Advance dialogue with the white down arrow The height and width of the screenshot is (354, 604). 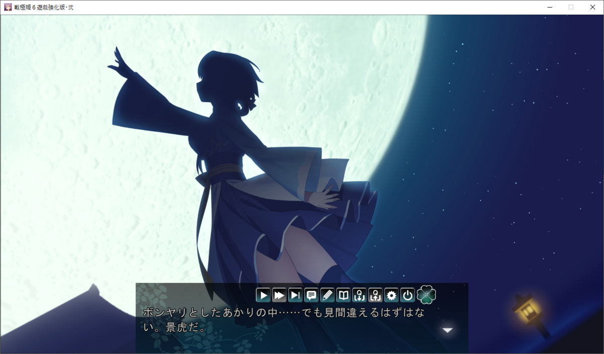click(447, 330)
